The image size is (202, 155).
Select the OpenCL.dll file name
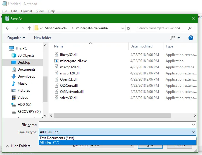(69, 79)
